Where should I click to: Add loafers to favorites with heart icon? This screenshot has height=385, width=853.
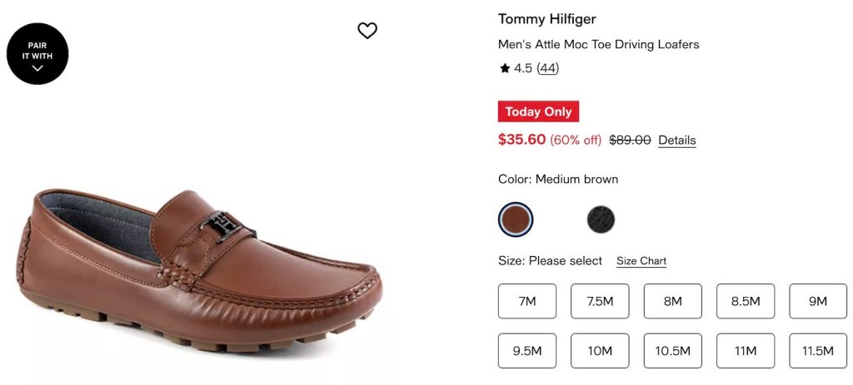(367, 31)
